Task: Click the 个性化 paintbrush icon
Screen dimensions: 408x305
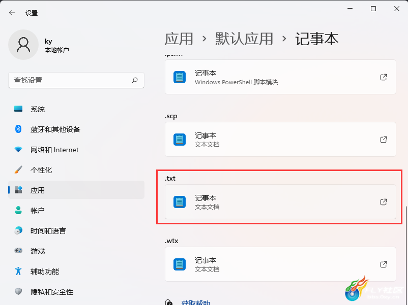Action: [18, 170]
